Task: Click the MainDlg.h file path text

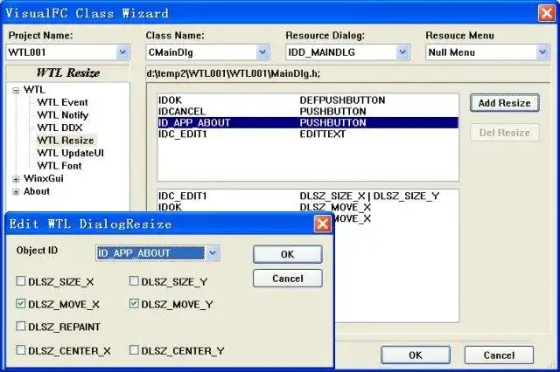Action: (234, 73)
